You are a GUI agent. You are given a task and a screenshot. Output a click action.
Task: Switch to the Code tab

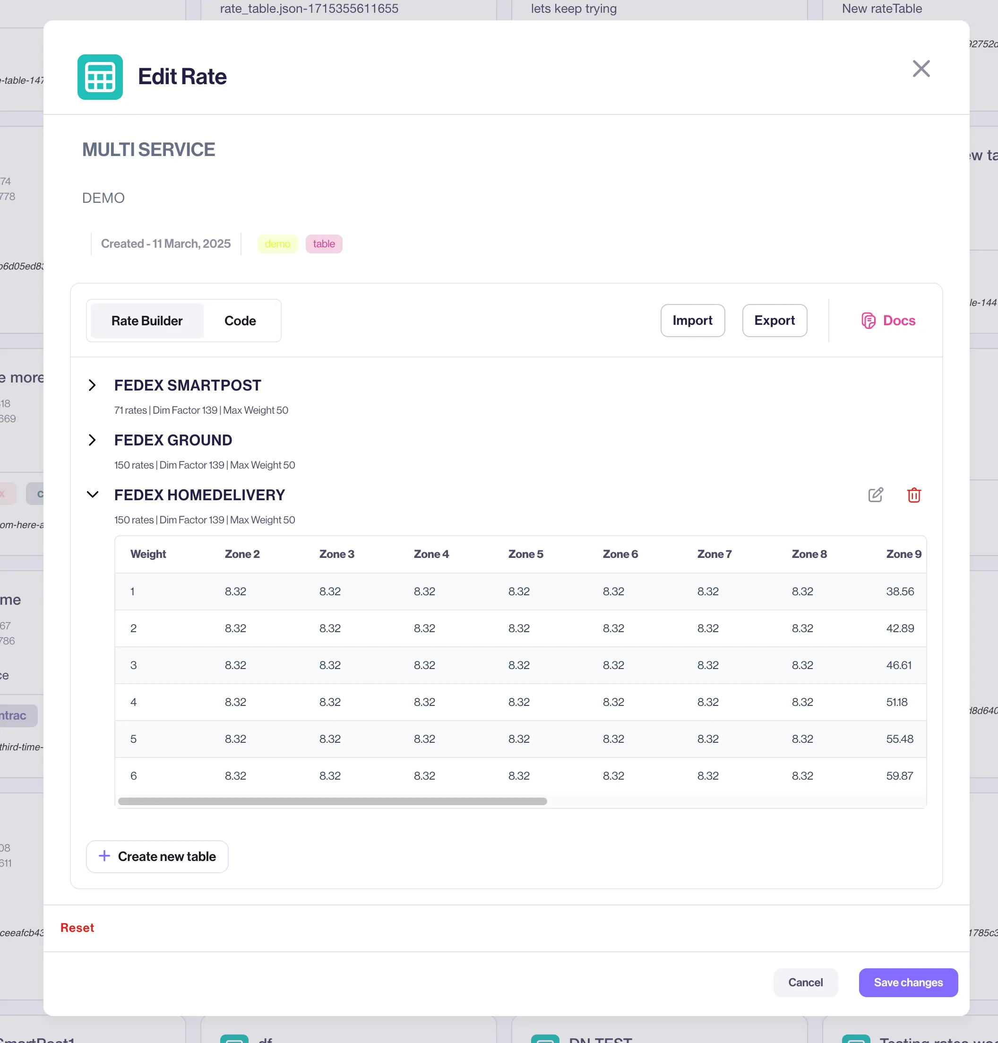(x=240, y=321)
